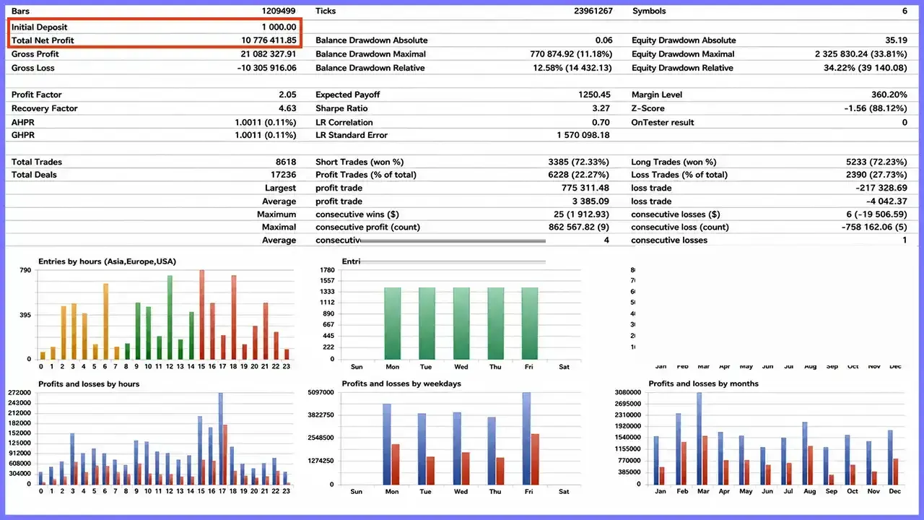Select the Gross Profit value 21 082 327.91
The width and height of the screenshot is (924, 520).
tap(269, 54)
